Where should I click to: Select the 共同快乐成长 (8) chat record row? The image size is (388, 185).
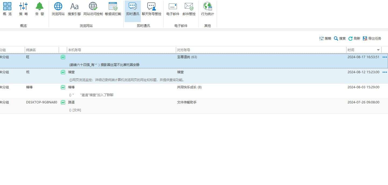(x=189, y=87)
